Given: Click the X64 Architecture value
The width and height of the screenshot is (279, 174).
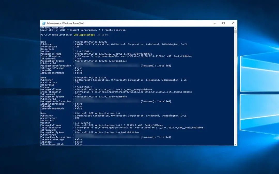Looking at the screenshot, I should pos(77,82).
